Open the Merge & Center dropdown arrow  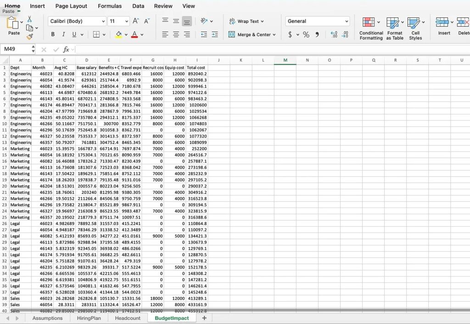click(274, 35)
